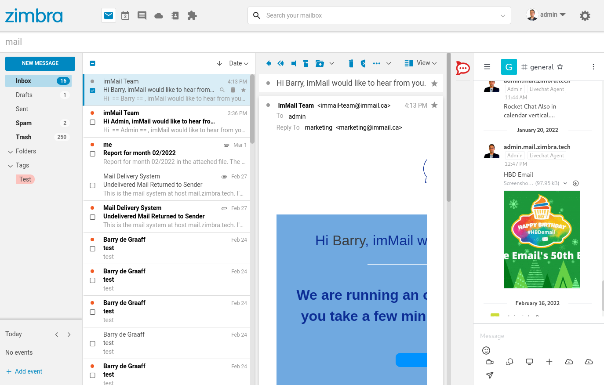This screenshot has height=385, width=604.
Task: Click the Move to folder icon
Action: pyautogui.click(x=320, y=63)
